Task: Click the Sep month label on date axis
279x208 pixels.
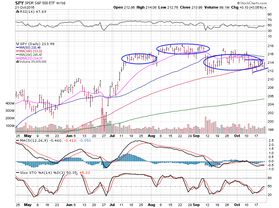Action: pyautogui.click(x=197, y=136)
